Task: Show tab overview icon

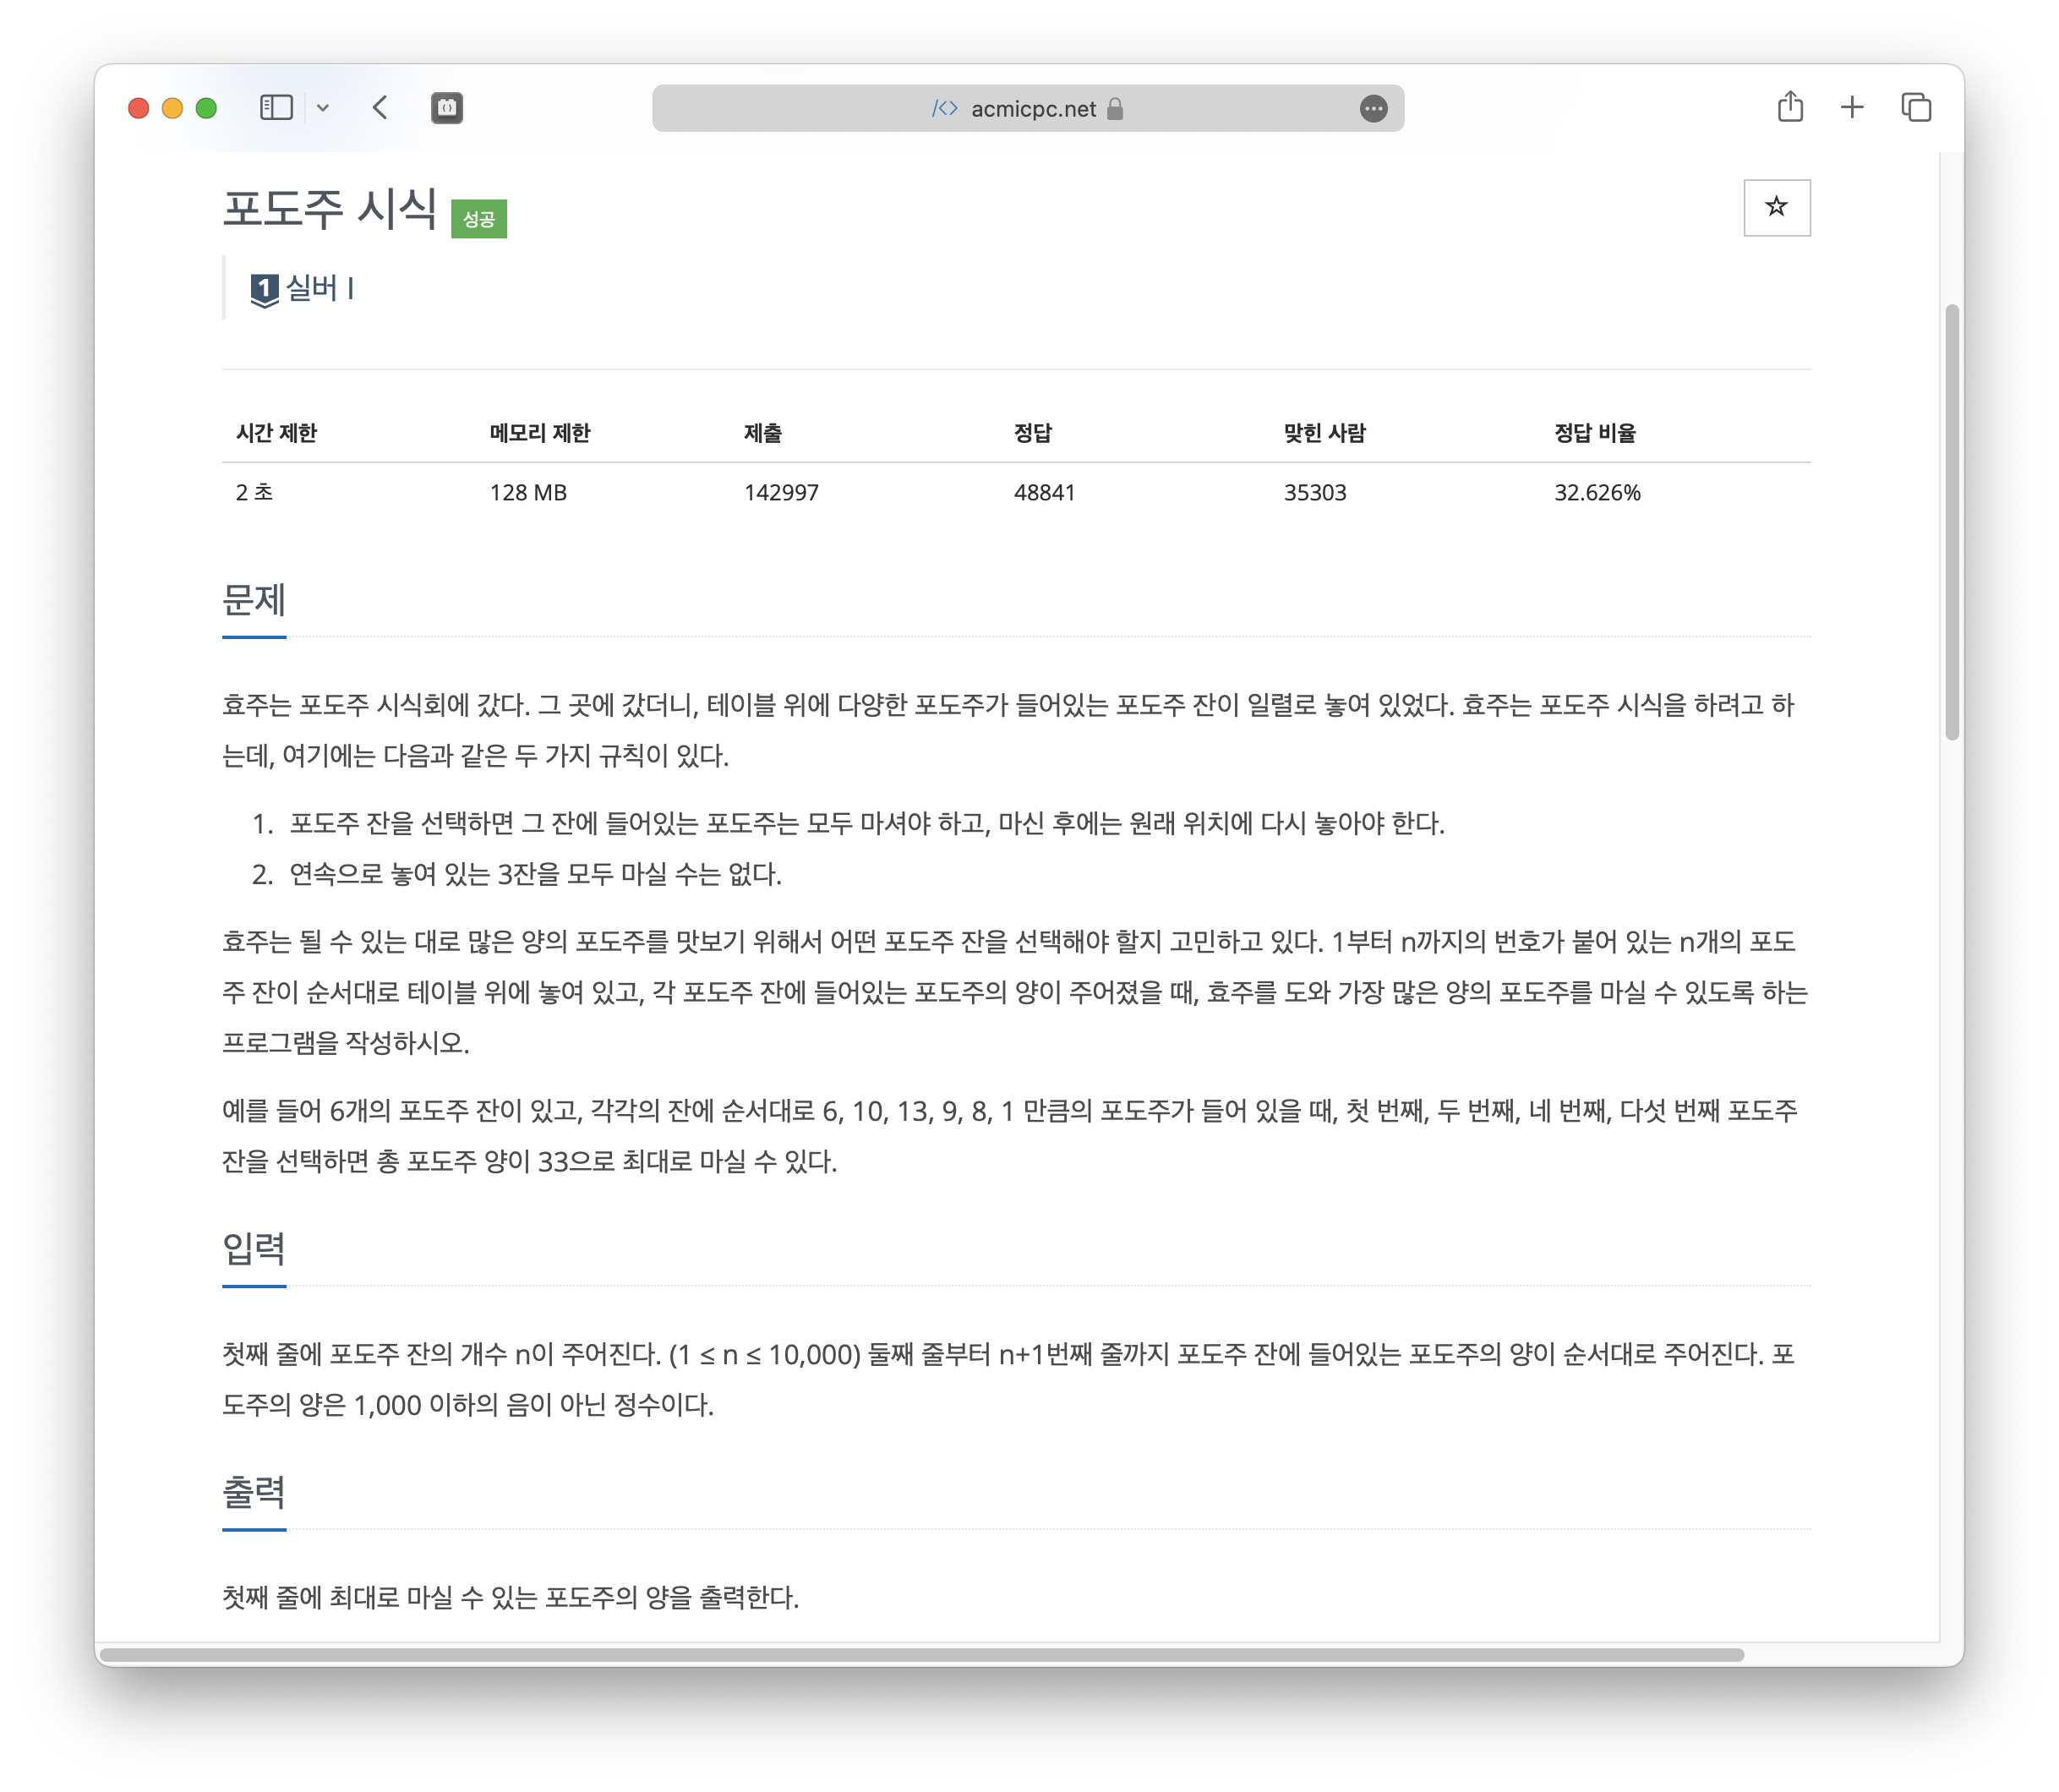Action: 1916,108
